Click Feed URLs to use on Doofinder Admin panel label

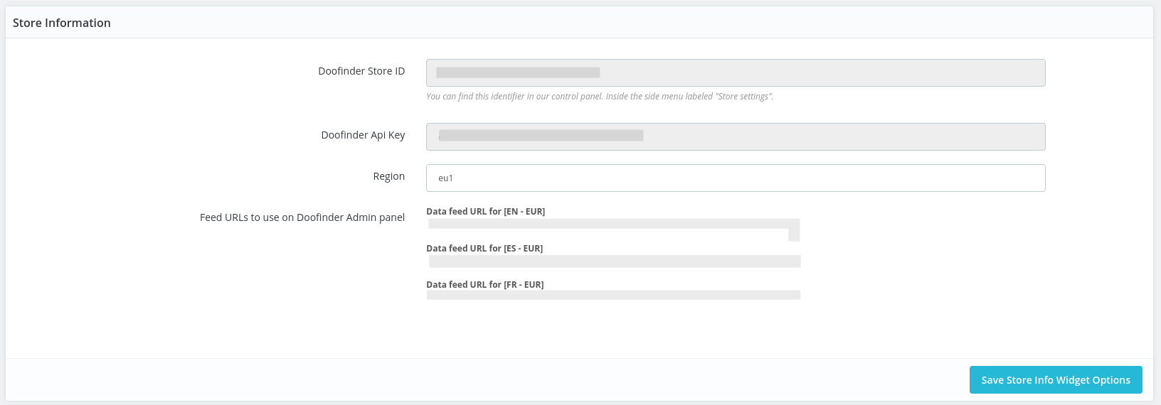pos(302,217)
